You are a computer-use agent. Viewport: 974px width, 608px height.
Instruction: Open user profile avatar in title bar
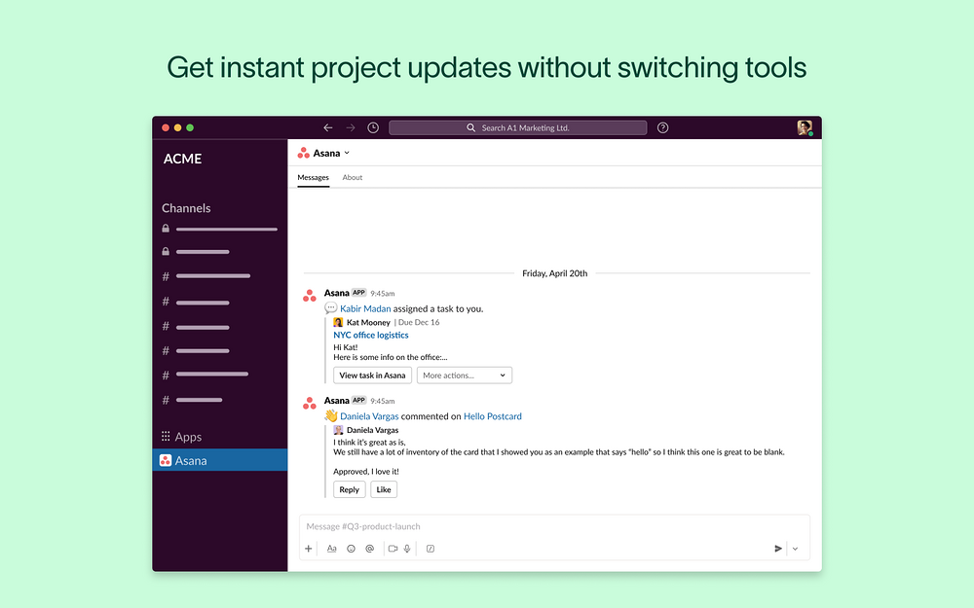805,127
